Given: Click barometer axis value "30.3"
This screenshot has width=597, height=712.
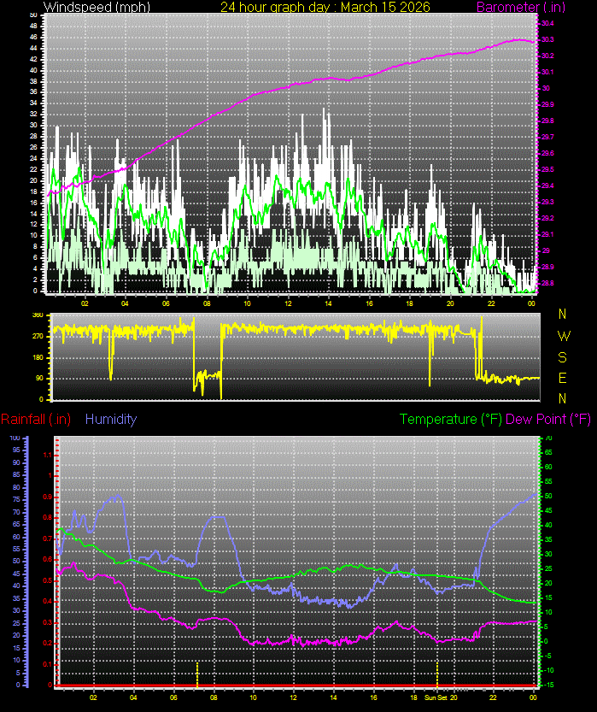Looking at the screenshot, I should [547, 39].
